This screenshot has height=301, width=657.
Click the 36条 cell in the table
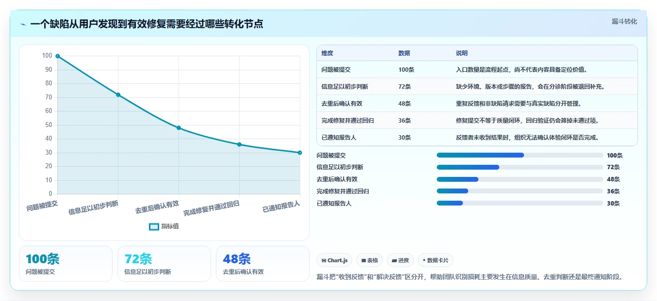pos(405,121)
